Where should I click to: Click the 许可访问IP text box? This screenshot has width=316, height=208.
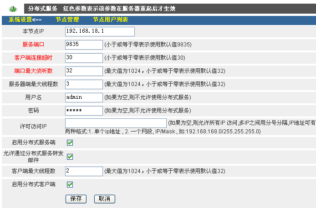tap(116, 123)
